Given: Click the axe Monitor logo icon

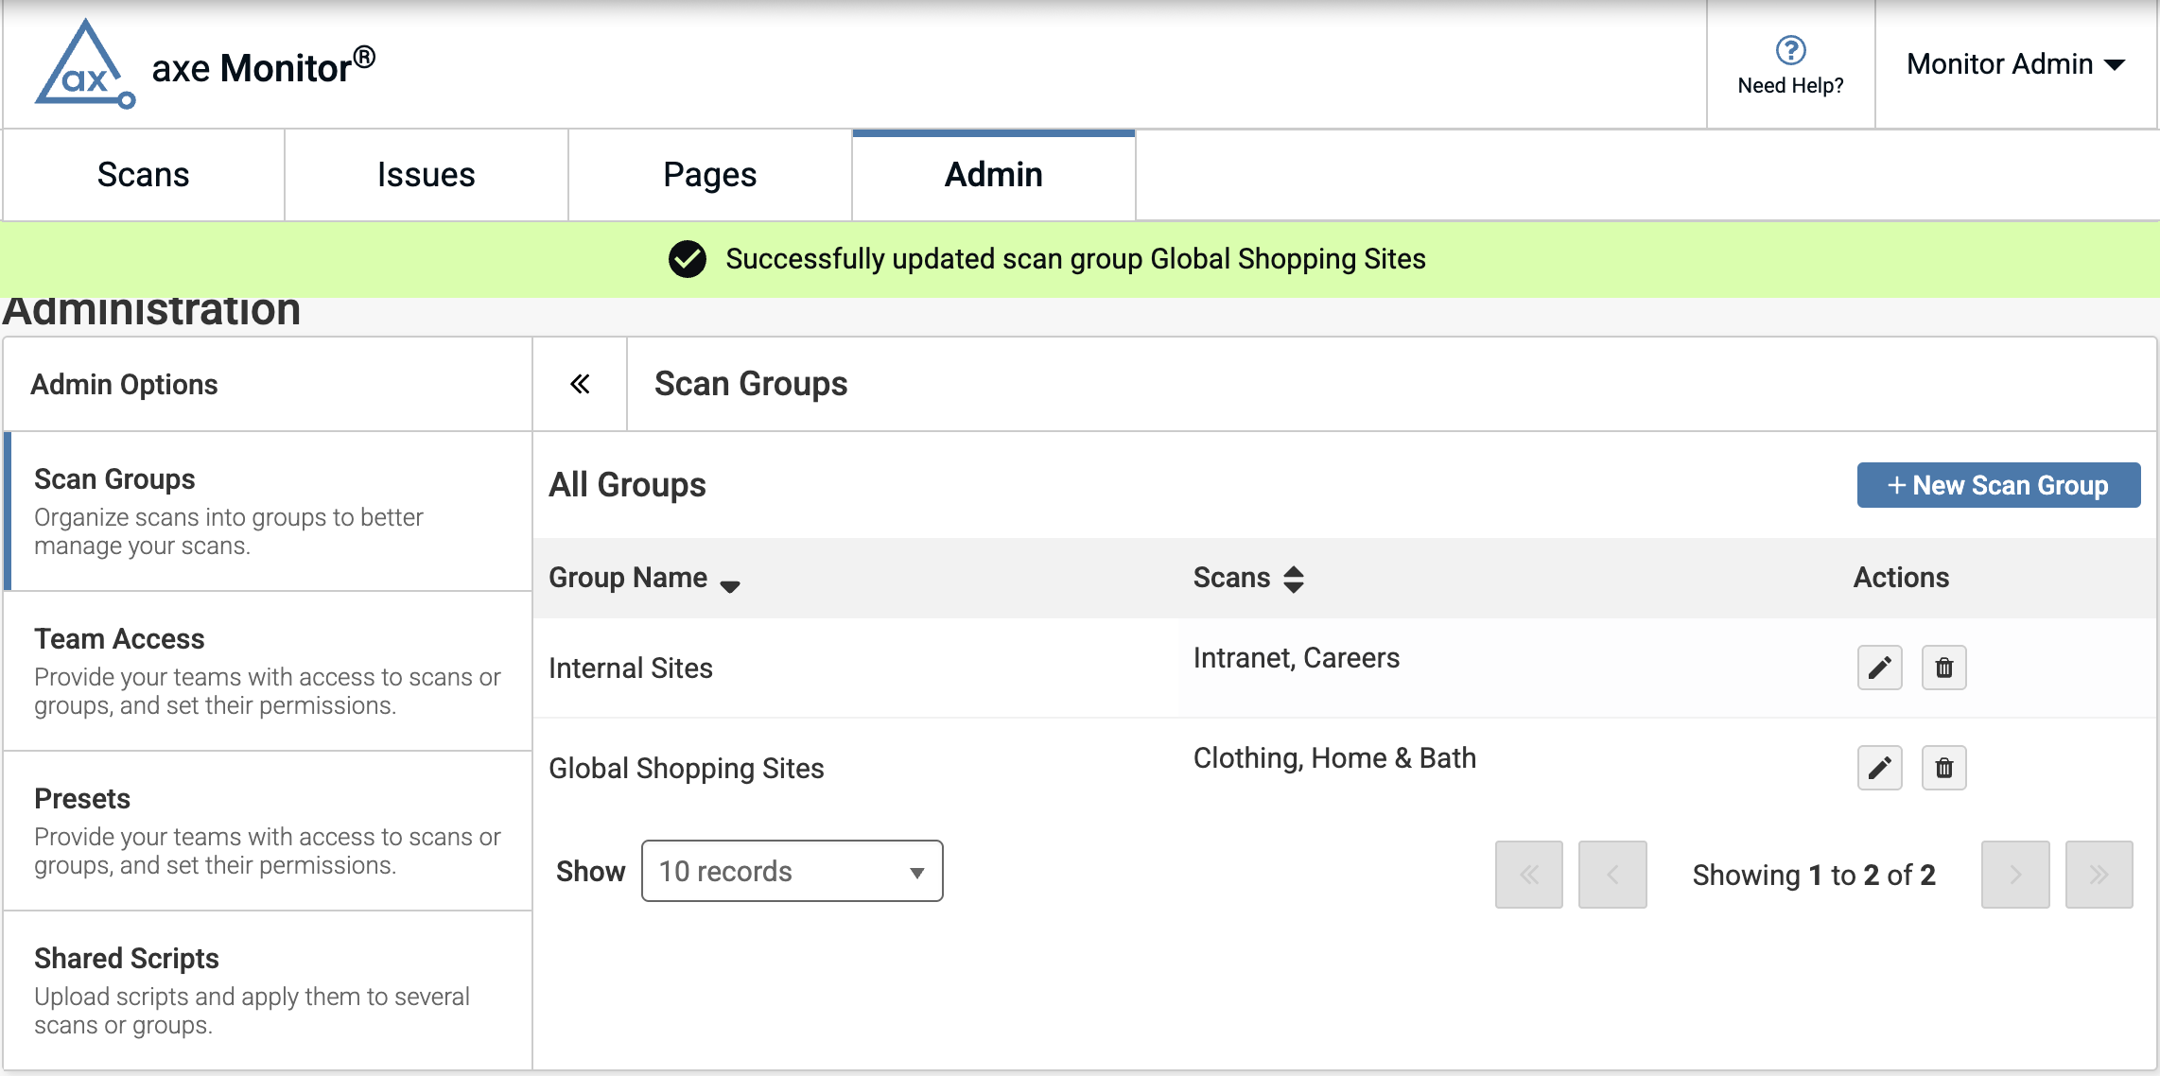Looking at the screenshot, I should (x=85, y=65).
